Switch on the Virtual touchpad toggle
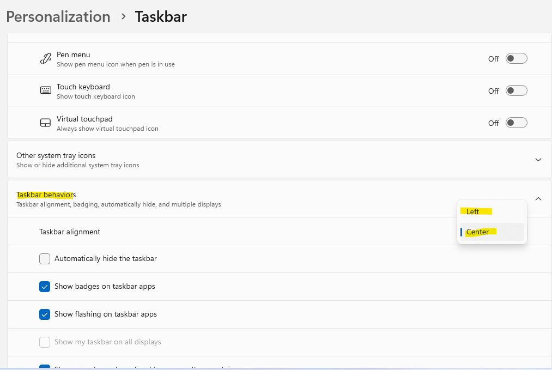 click(x=515, y=123)
